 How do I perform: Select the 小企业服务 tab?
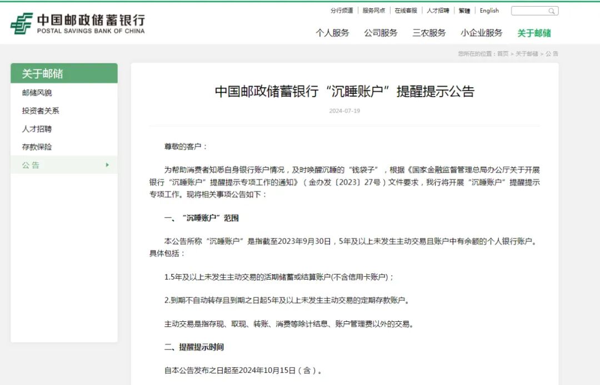[x=481, y=33]
